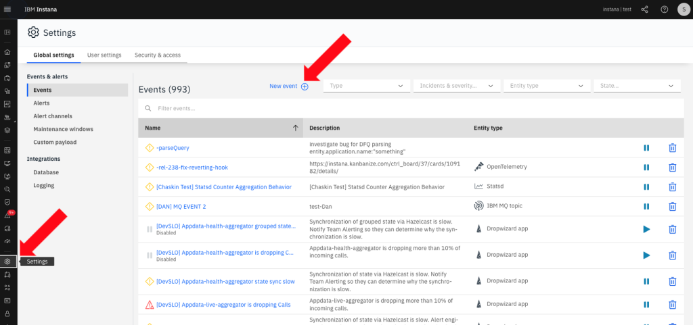Click the instana | test label

click(x=617, y=9)
